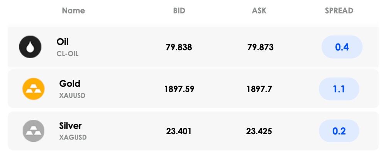Click Gold ask price 1897.7
This screenshot has width=386, height=153.
coord(259,89)
